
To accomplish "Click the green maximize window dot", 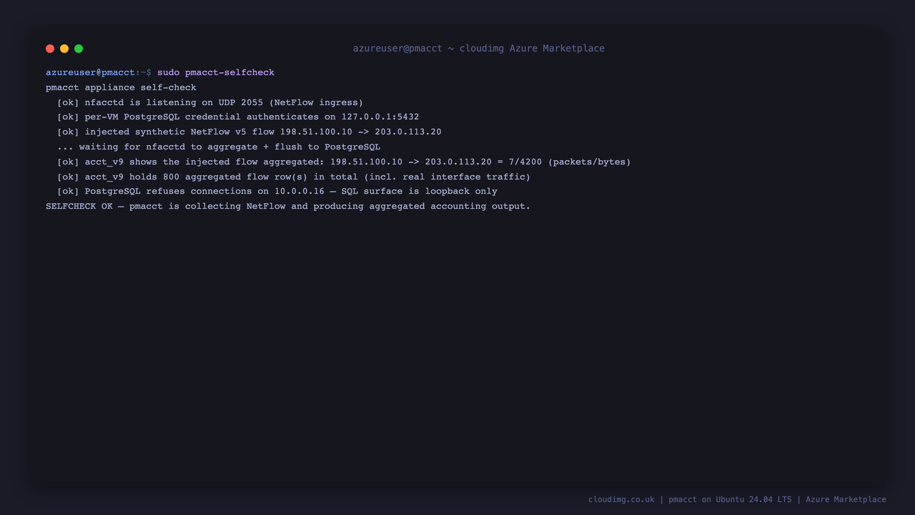I will pos(79,49).
